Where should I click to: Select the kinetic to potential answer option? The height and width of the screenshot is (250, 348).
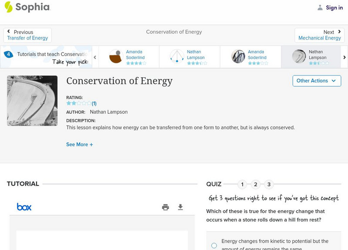pos(214,246)
